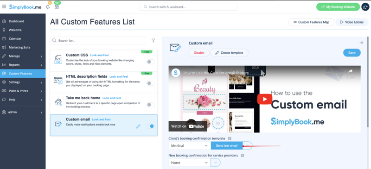371x169 pixels.
Task: Enable the Take me back home toggle
Action: point(150,105)
